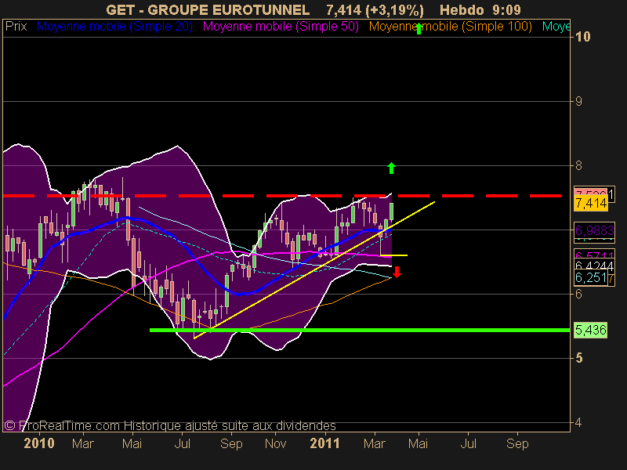627x470 pixels.
Task: Click the GET - GROUPE EUROTUNNEL chart title
Action: pos(208,10)
